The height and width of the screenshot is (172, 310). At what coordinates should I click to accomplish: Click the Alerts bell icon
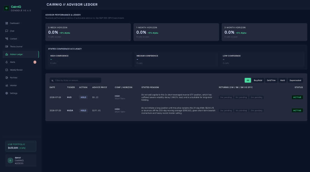click(7, 62)
